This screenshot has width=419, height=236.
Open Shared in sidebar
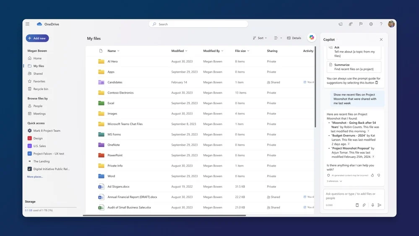(x=38, y=73)
